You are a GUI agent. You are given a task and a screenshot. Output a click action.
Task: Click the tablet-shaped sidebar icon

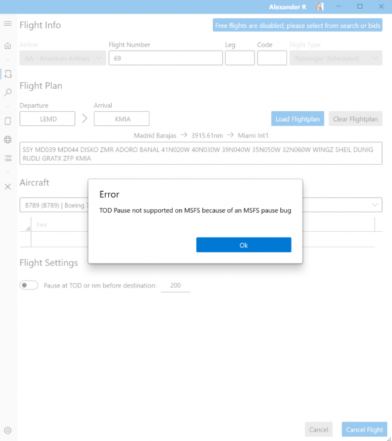click(x=8, y=121)
